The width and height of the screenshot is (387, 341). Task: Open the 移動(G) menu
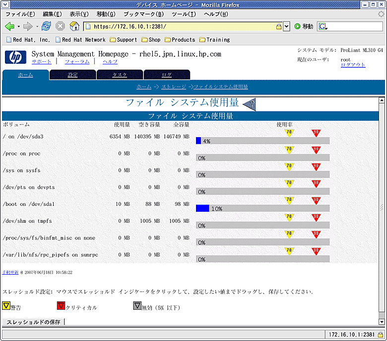(106, 14)
